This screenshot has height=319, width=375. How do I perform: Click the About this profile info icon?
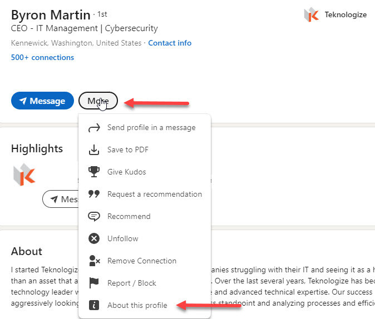95,305
